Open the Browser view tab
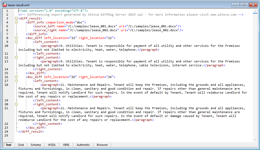260x150 pixels. (102, 145)
